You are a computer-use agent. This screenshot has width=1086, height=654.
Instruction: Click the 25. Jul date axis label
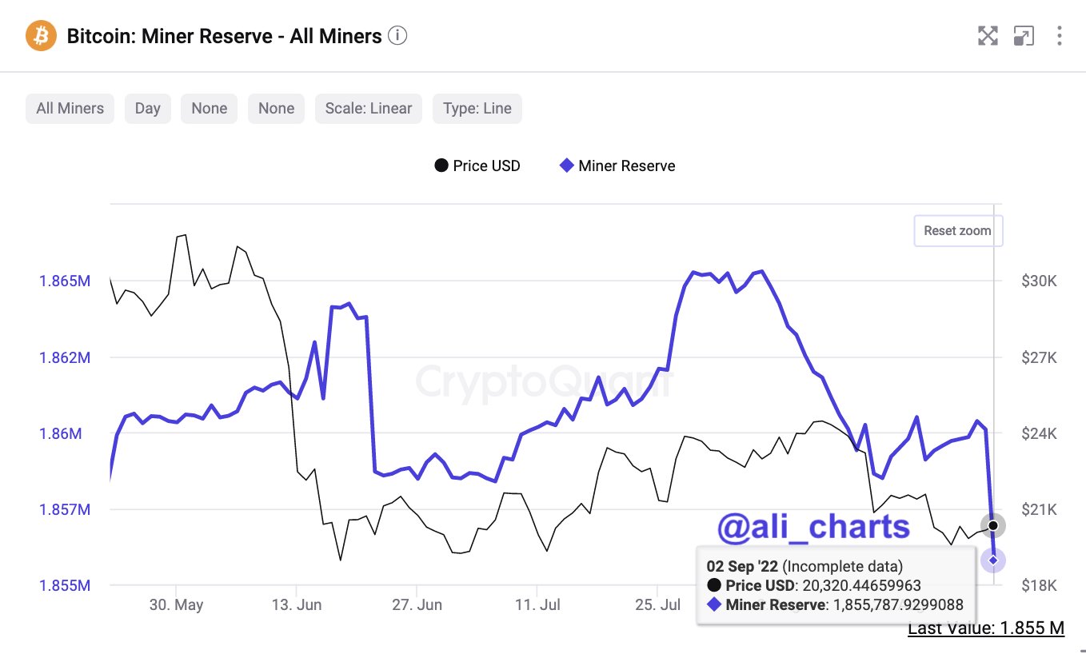pyautogui.click(x=657, y=605)
